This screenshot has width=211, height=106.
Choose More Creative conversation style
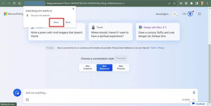(x=88, y=68)
